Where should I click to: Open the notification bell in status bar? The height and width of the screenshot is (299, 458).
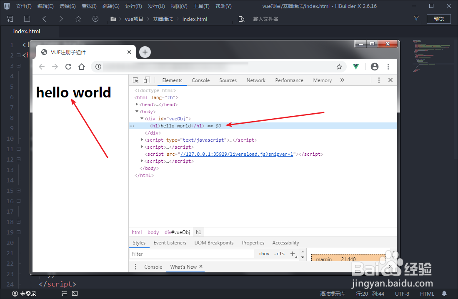pyautogui.click(x=444, y=294)
